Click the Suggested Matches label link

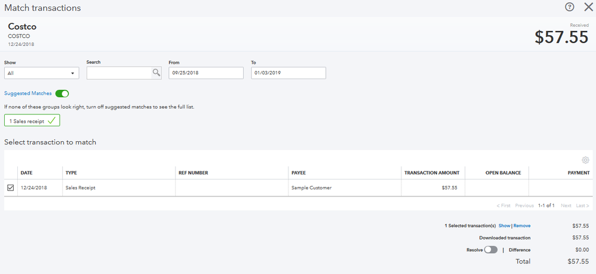27,94
